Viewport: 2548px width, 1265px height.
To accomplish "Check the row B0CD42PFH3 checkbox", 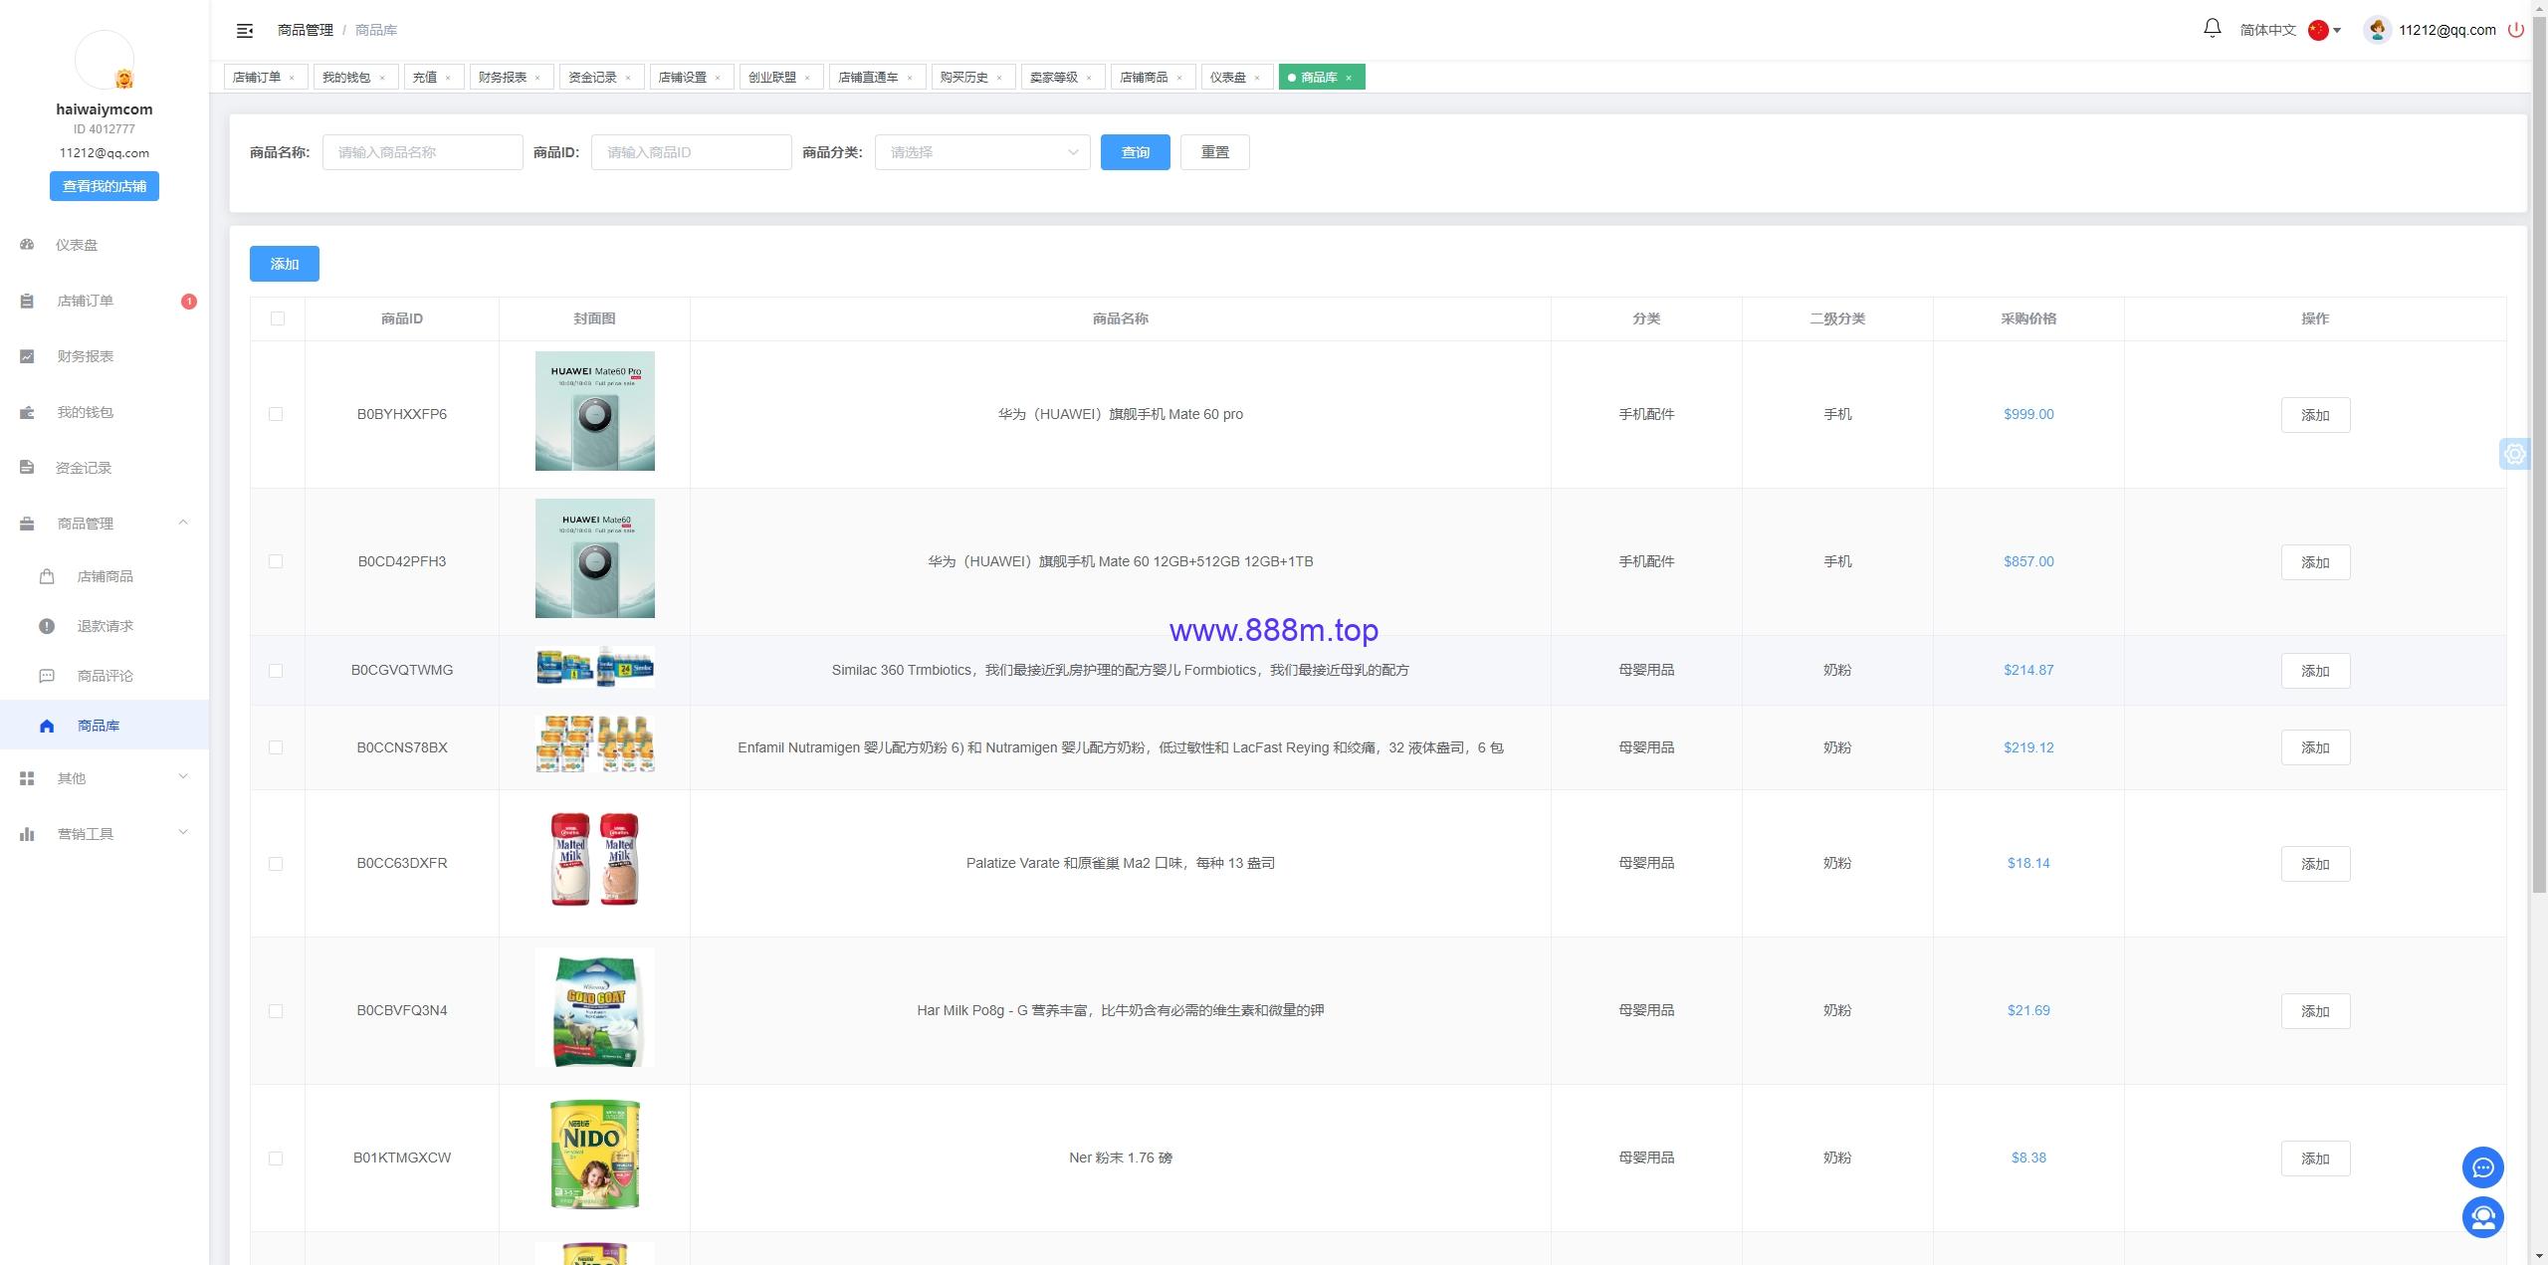I will (x=276, y=561).
